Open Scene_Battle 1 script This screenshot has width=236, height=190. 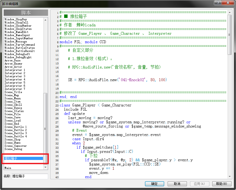[16, 127]
